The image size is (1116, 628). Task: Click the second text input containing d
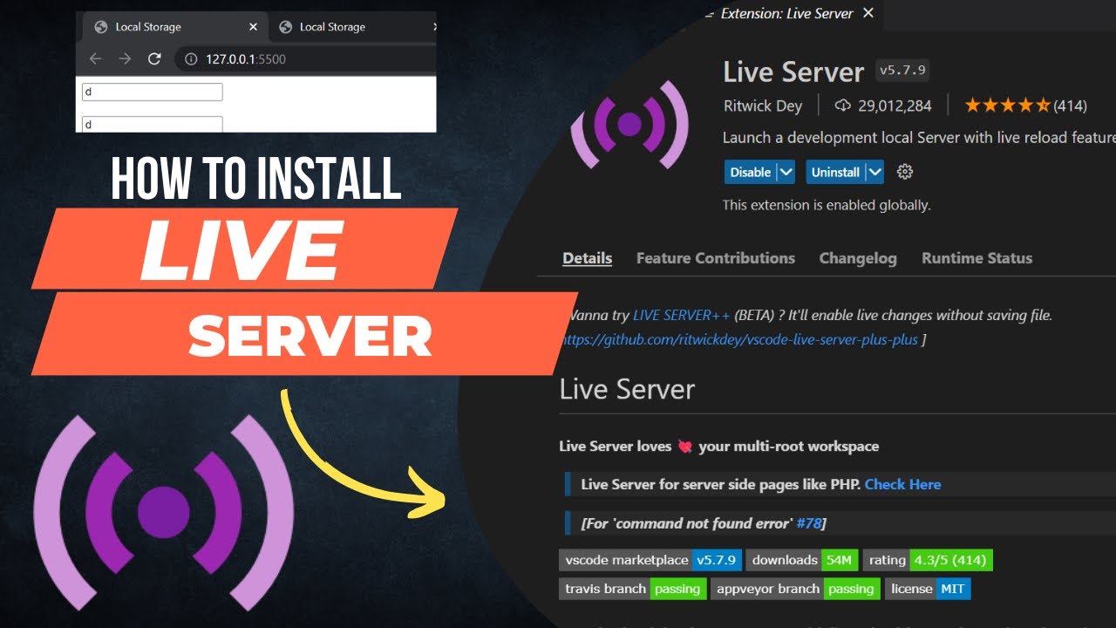(152, 124)
